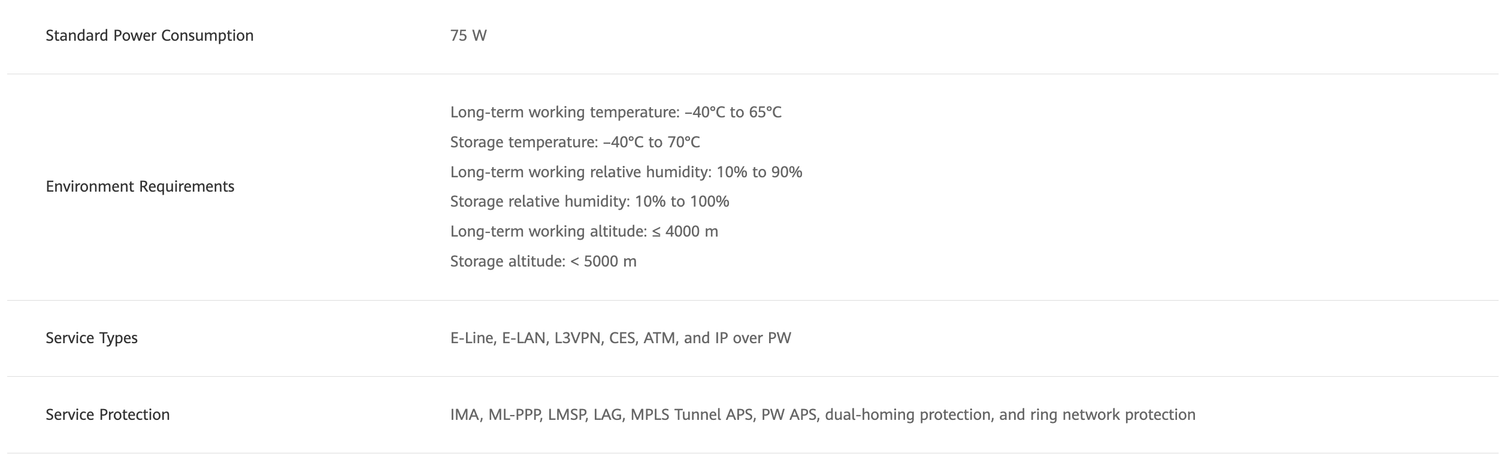
Task: Click the Standard Power Consumption label
Action: 149,36
